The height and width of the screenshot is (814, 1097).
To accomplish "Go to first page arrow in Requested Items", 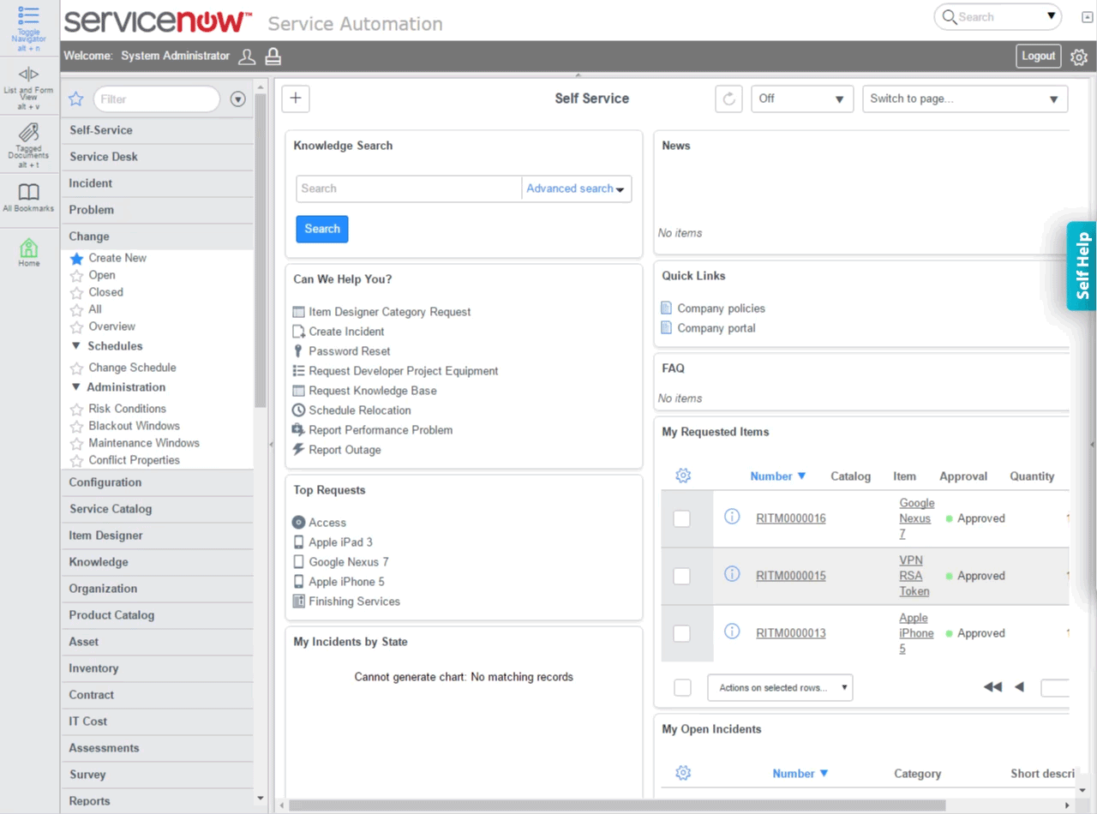I will click(x=992, y=687).
